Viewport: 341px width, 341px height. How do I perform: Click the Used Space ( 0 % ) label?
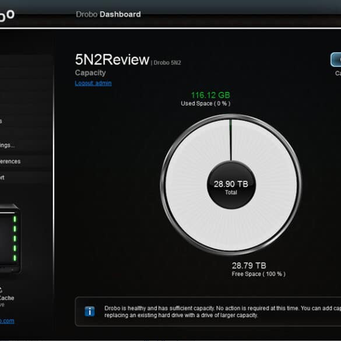pyautogui.click(x=206, y=104)
